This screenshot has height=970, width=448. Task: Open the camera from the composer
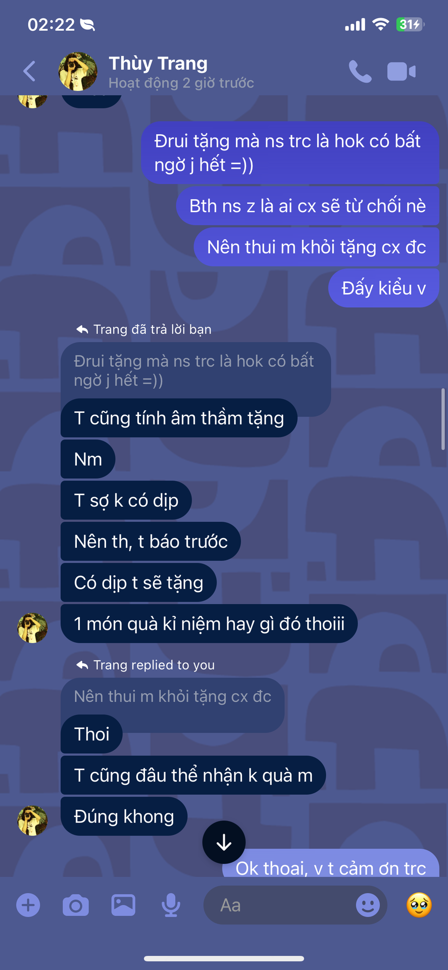pyautogui.click(x=76, y=905)
